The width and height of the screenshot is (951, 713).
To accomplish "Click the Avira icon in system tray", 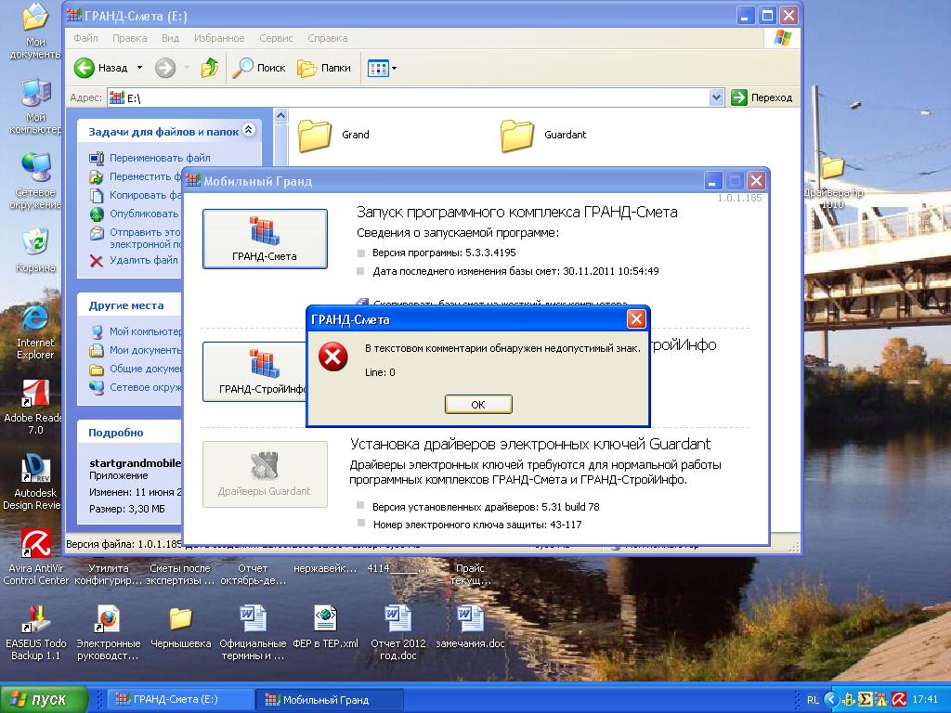I will (x=898, y=699).
